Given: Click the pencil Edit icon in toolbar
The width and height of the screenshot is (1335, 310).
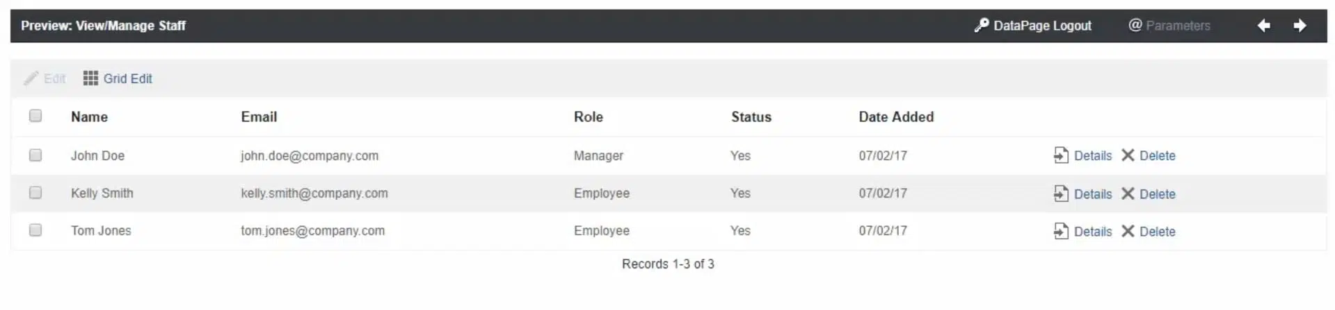Looking at the screenshot, I should point(31,78).
